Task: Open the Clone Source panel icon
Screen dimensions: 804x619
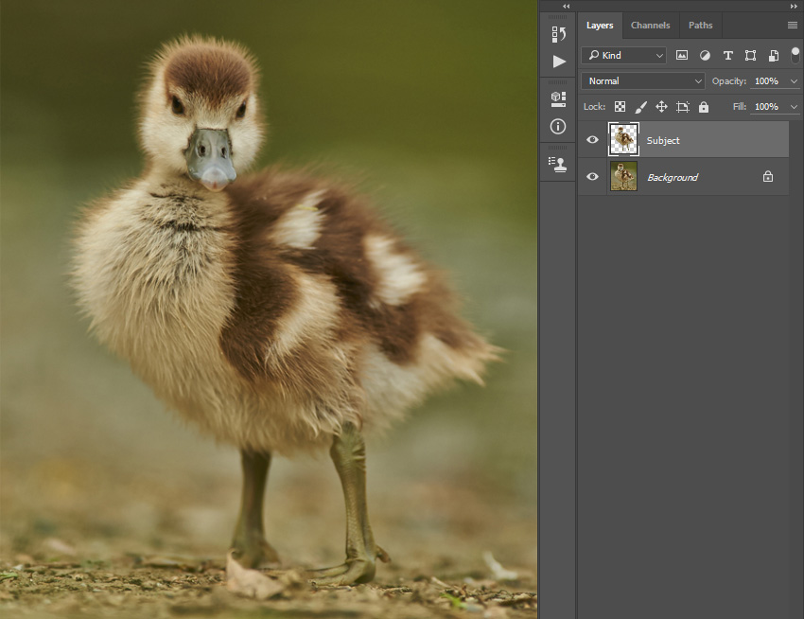Action: 558,165
